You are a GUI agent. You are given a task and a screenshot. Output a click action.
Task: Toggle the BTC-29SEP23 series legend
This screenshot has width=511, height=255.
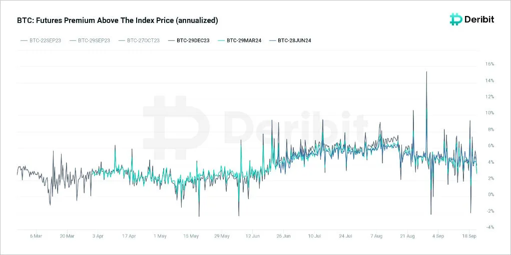click(x=90, y=40)
